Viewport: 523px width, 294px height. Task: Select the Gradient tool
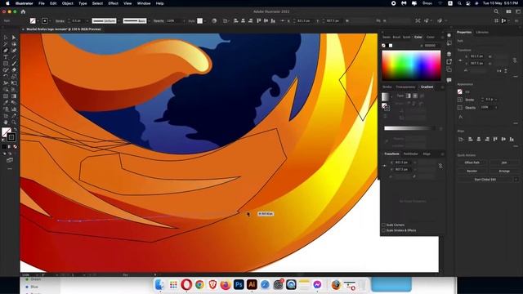point(14,96)
